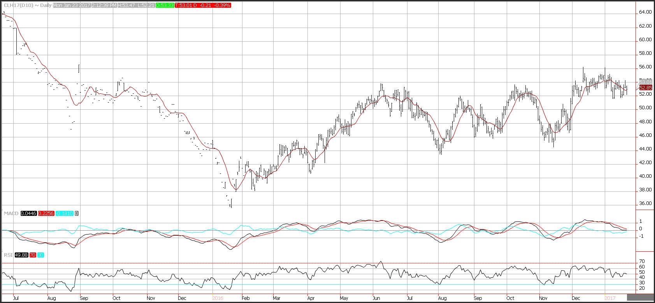This screenshot has width=655, height=303.
Task: Click the 2017 year marker on time axis
Action: [x=609, y=298]
